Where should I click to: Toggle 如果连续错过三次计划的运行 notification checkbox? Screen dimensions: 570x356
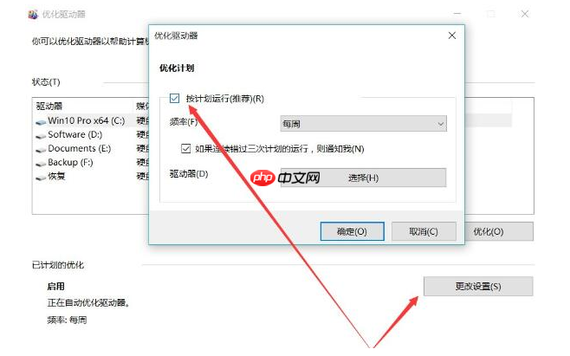pyautogui.click(x=185, y=148)
